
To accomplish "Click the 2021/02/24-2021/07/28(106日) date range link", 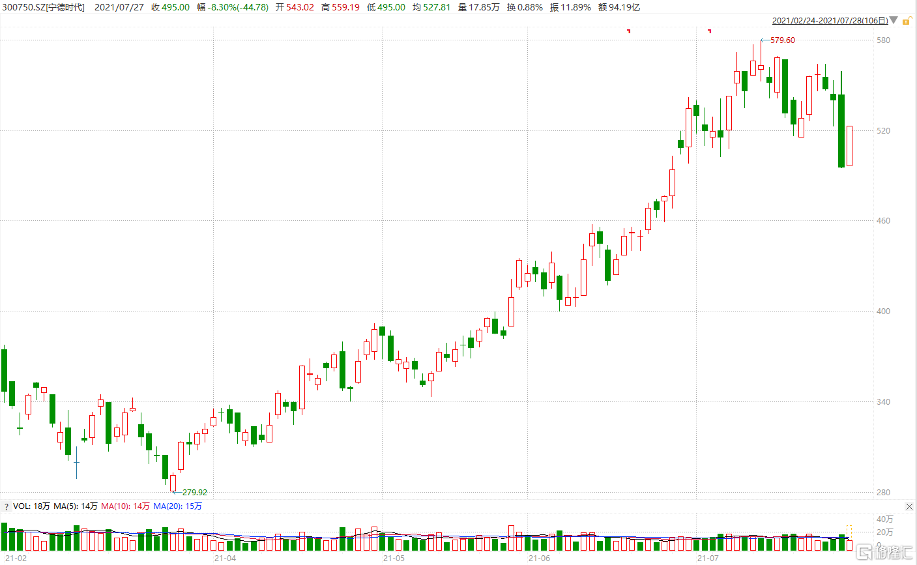I will tap(830, 21).
